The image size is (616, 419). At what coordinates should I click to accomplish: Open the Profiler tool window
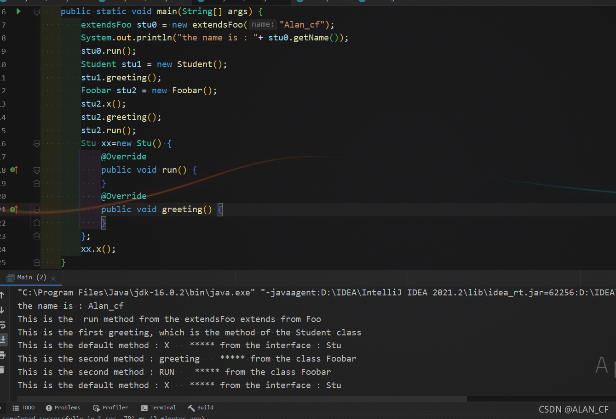pyautogui.click(x=110, y=408)
